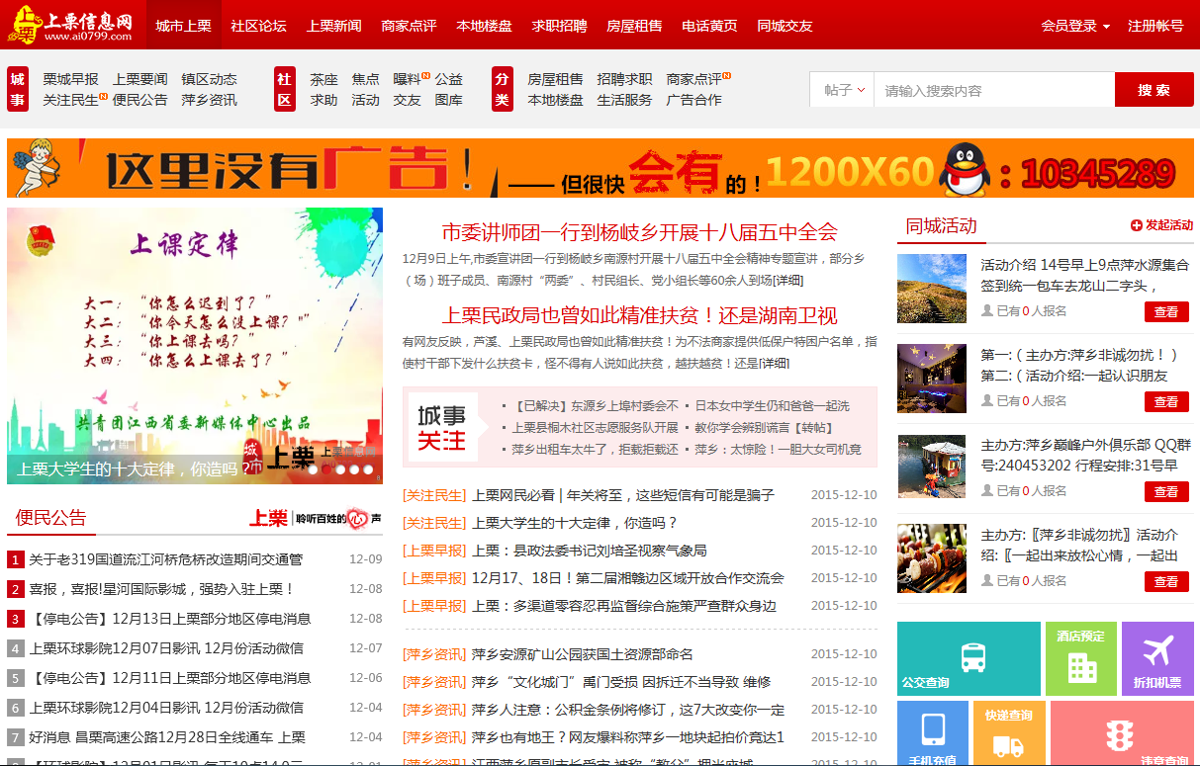
Task: Open the 栗城早报 link
Action: click(71, 79)
